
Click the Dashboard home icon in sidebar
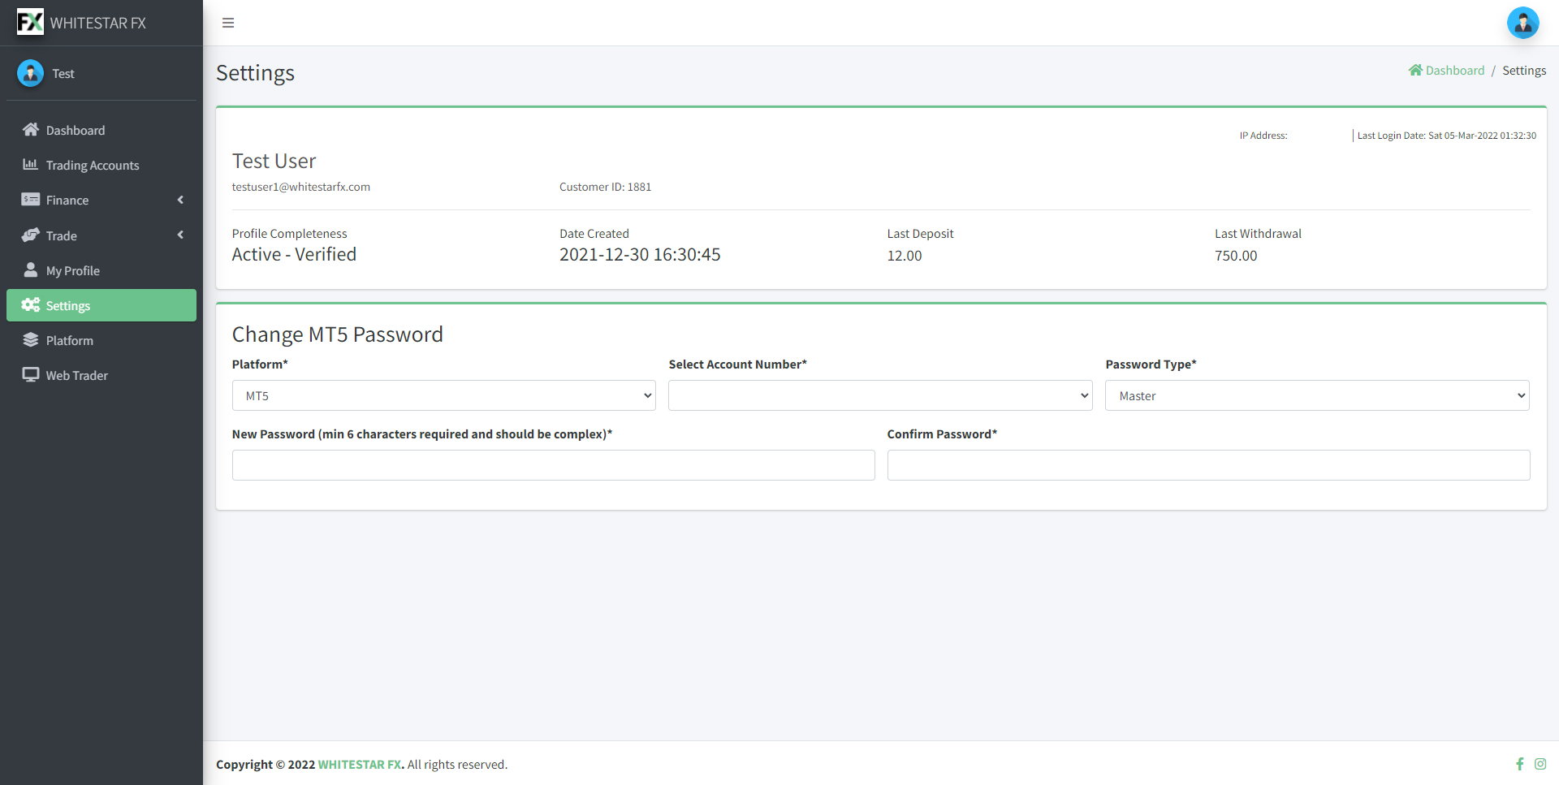[x=31, y=129]
